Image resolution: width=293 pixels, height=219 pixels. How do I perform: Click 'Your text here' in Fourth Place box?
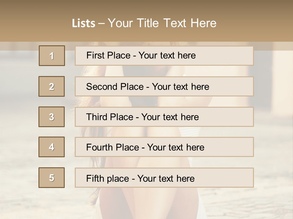(x=175, y=148)
